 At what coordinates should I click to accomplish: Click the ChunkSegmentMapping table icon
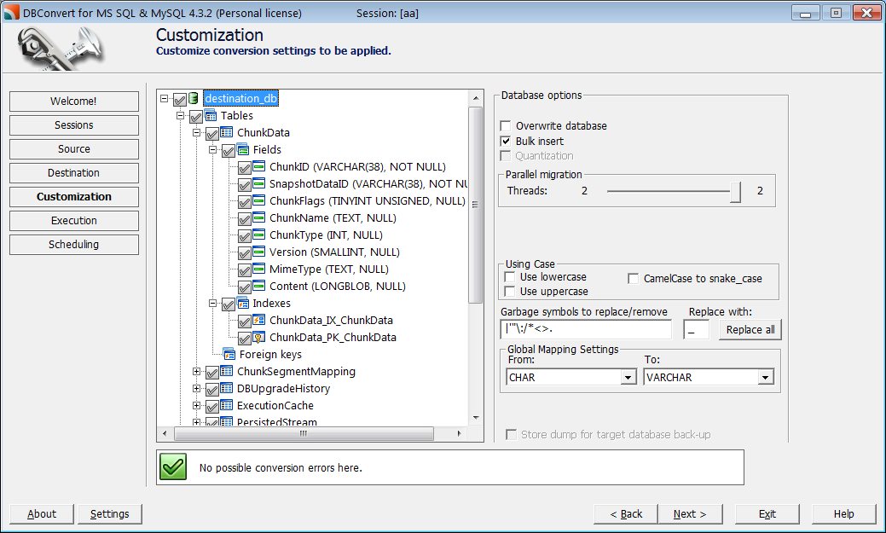pyautogui.click(x=227, y=371)
